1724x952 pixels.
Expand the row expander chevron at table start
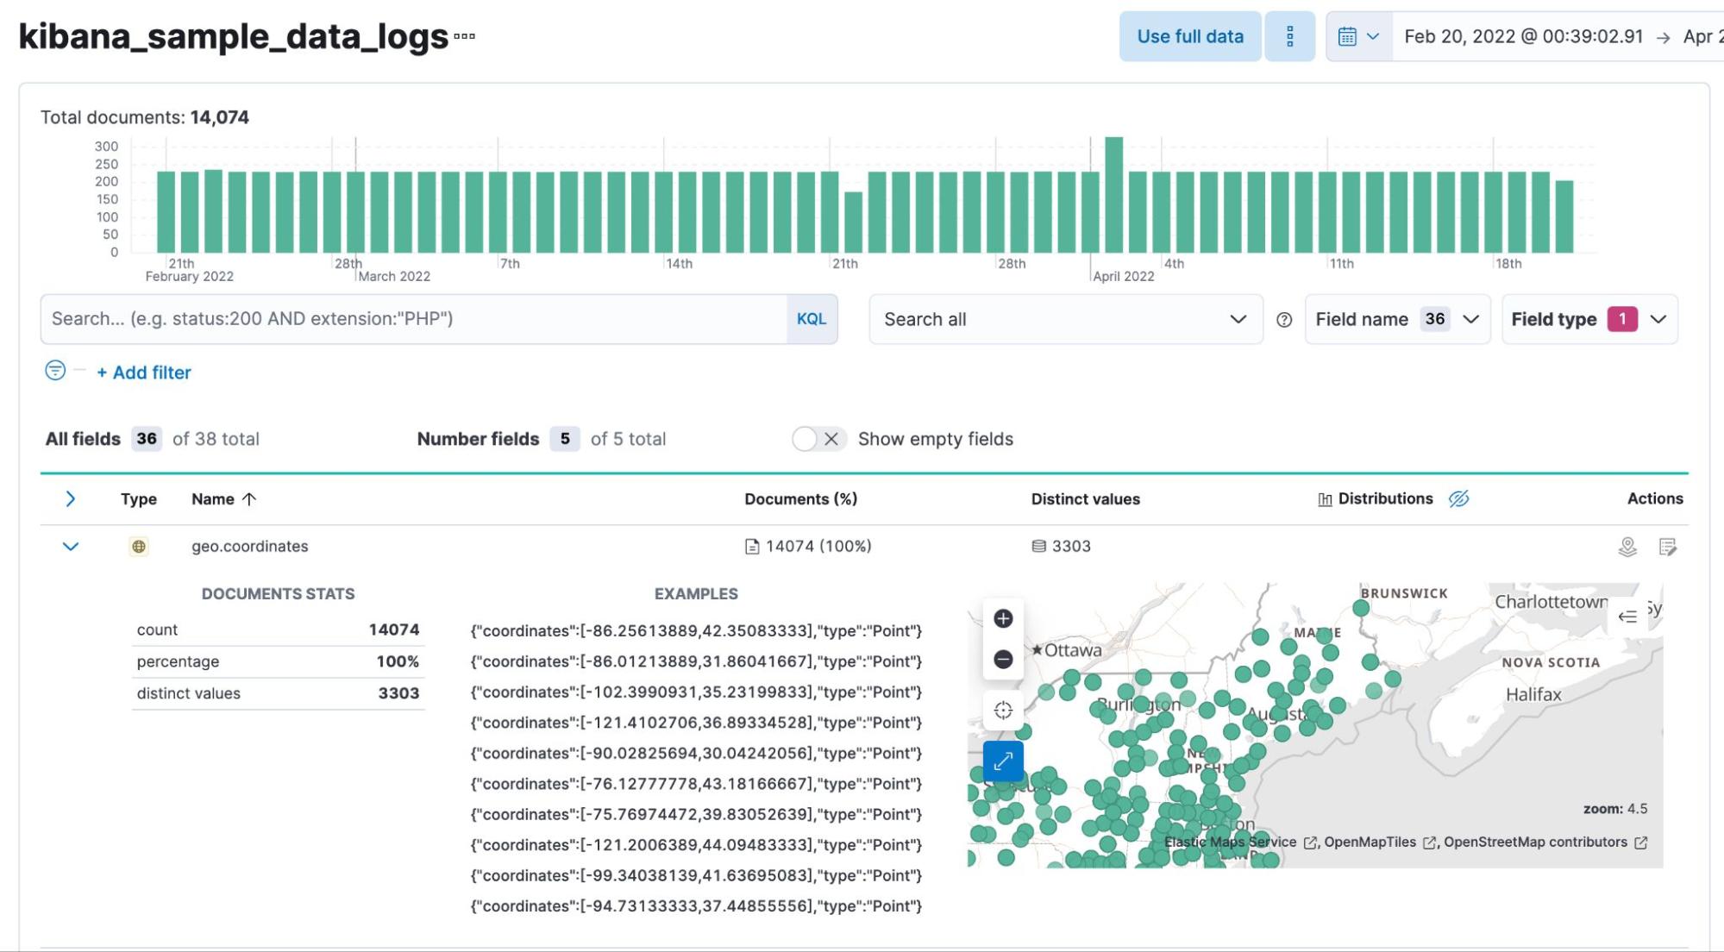(x=71, y=498)
